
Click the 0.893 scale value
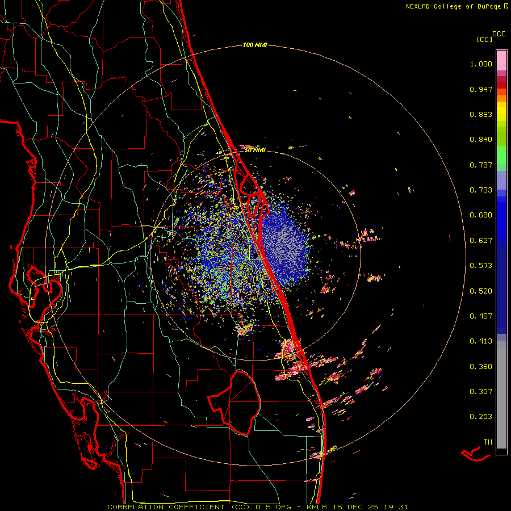[481, 114]
